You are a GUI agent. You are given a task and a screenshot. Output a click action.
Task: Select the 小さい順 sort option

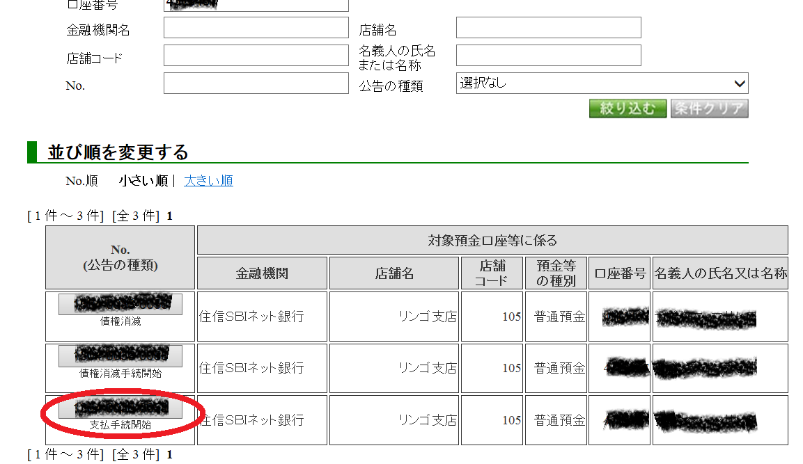[143, 181]
